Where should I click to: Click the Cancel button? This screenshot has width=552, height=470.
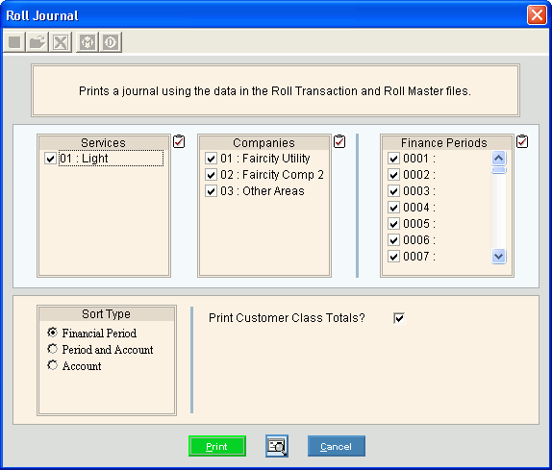[337, 446]
